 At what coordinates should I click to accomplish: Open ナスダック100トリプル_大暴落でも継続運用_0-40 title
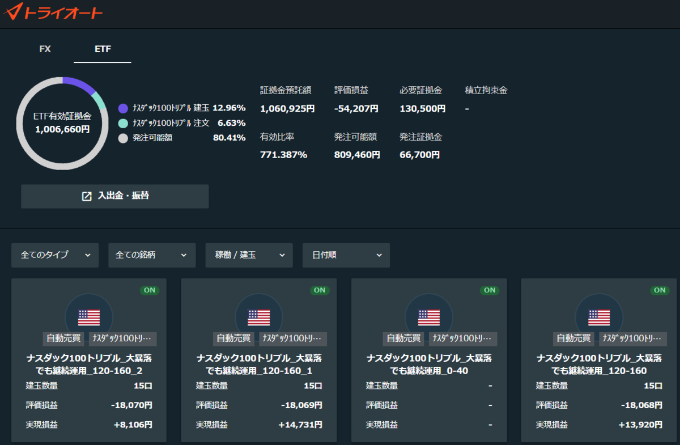429,365
